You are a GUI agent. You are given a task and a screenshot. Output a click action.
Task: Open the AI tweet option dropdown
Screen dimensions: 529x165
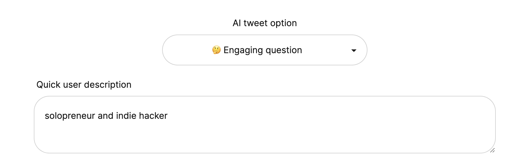coord(264,50)
